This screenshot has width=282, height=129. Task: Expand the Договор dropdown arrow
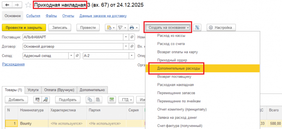pos(126,46)
